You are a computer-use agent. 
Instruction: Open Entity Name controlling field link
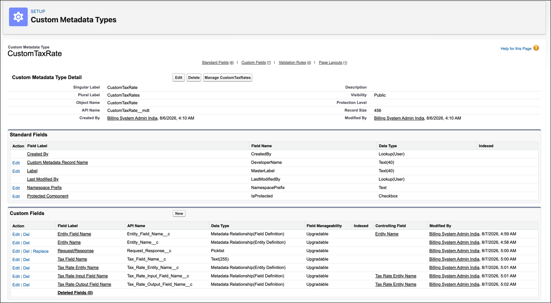[x=387, y=234]
